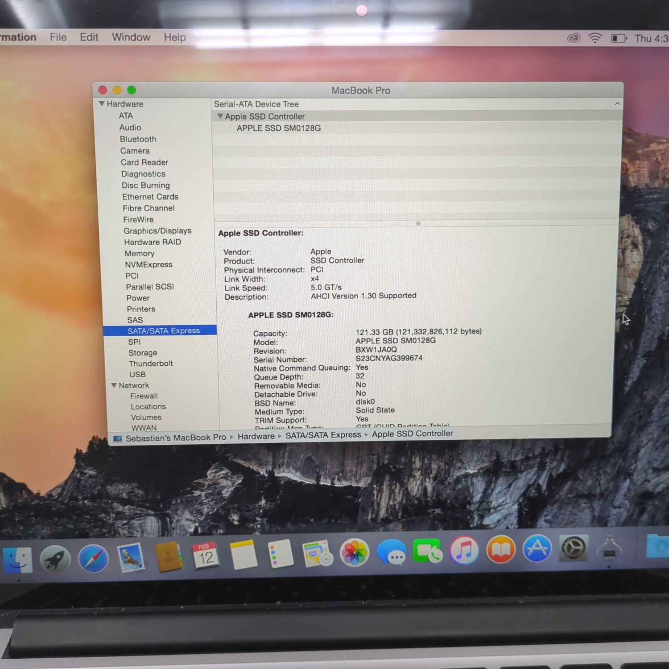The height and width of the screenshot is (669, 669).
Task: Click the Wi-Fi status icon
Action: pyautogui.click(x=595, y=38)
